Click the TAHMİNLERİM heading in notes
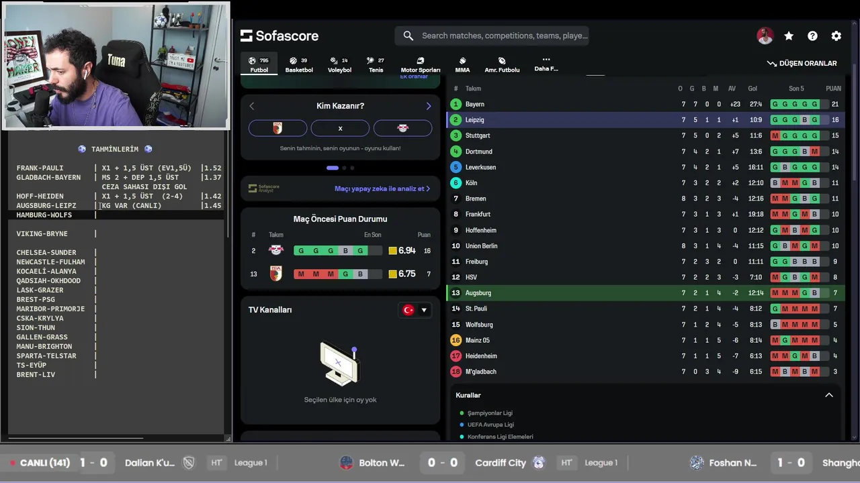The width and height of the screenshot is (860, 483). (115, 149)
